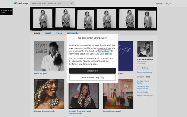
Task: Click the contact / help heading
Action: [144, 77]
